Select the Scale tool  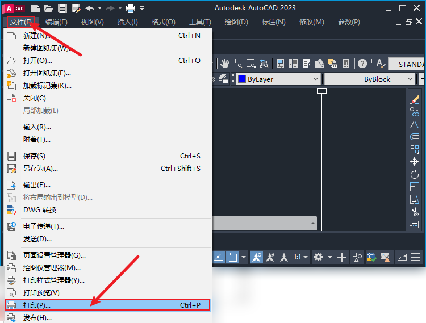pos(415,187)
